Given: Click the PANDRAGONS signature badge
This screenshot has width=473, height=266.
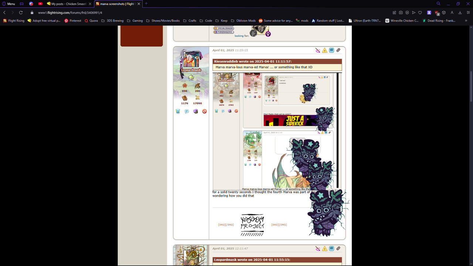Looking at the screenshot, I should tap(224, 32).
